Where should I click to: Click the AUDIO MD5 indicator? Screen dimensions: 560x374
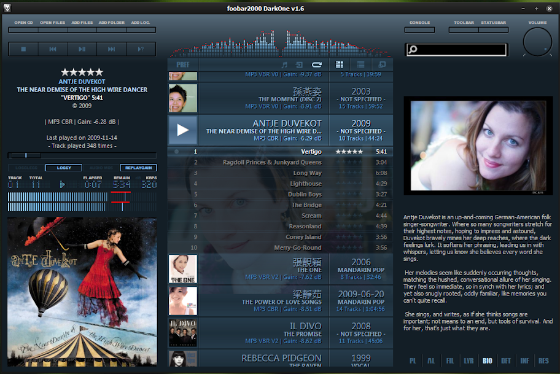pyautogui.click(x=101, y=168)
